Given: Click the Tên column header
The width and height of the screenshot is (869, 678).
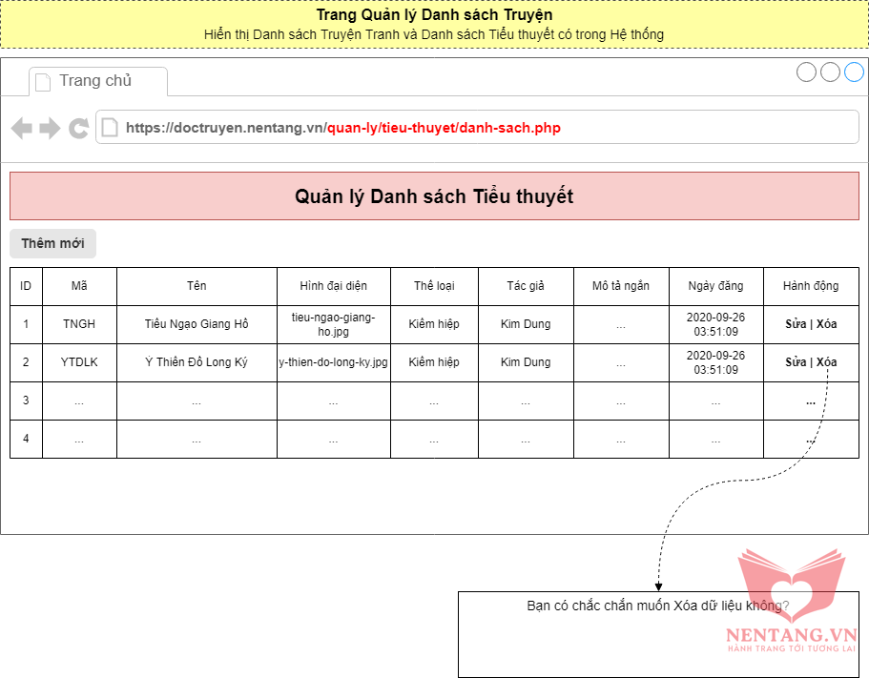Looking at the screenshot, I should pyautogui.click(x=197, y=286).
